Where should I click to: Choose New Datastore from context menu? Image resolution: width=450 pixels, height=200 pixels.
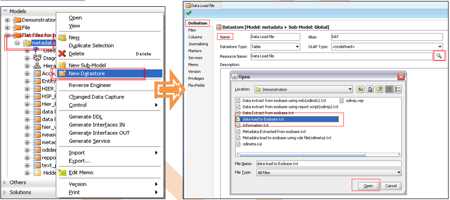point(110,73)
